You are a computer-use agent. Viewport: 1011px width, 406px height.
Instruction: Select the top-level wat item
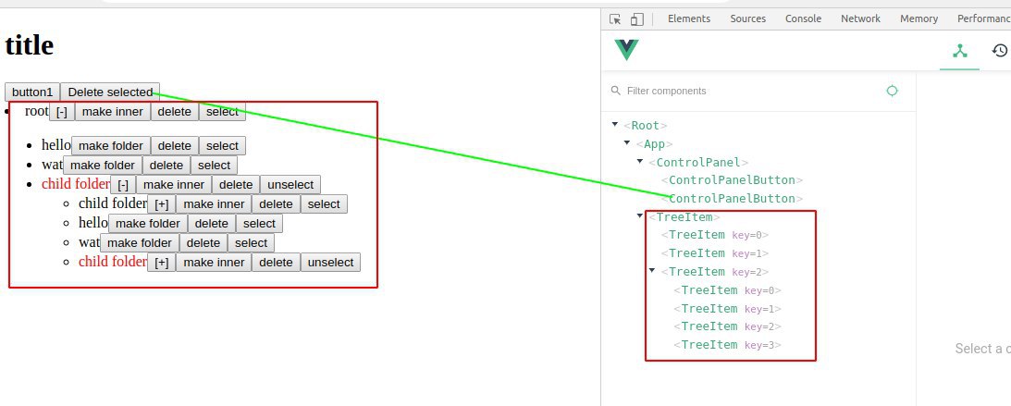pos(214,165)
